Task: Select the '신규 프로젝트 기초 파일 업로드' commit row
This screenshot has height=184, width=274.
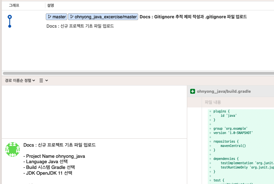Action: 80,26
